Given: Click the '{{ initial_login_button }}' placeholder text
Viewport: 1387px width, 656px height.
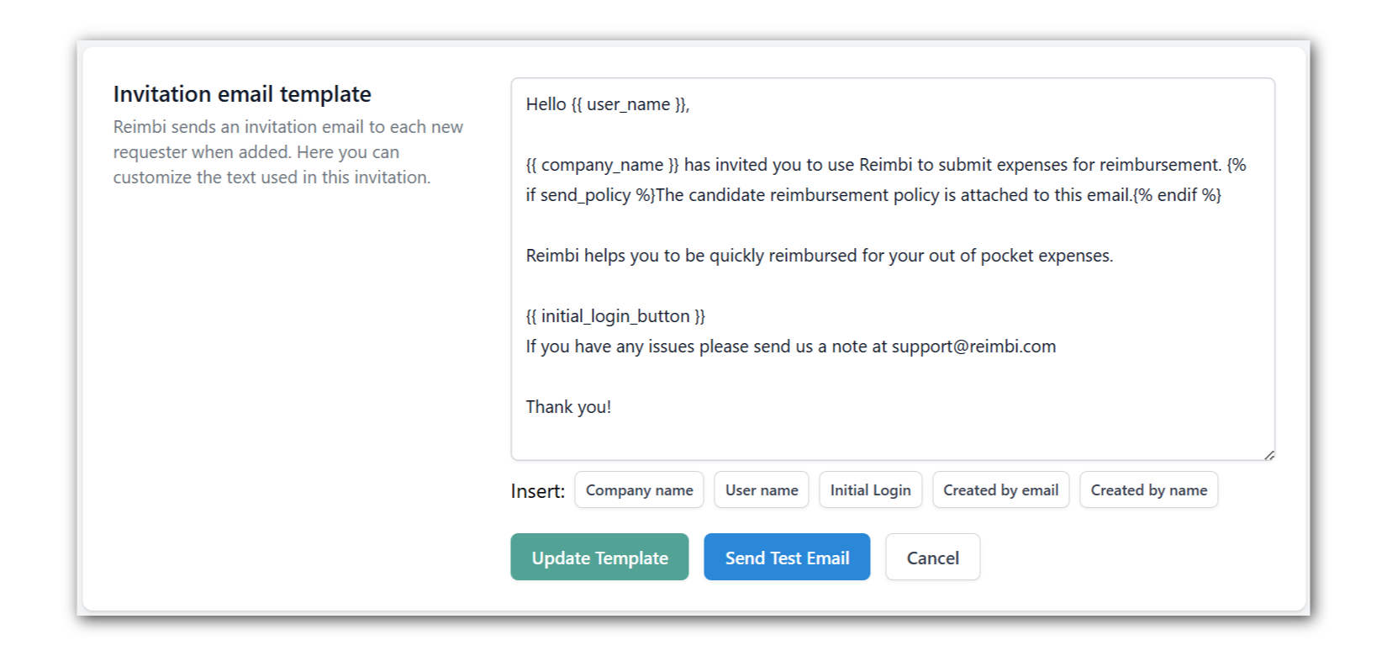Looking at the screenshot, I should [x=615, y=316].
